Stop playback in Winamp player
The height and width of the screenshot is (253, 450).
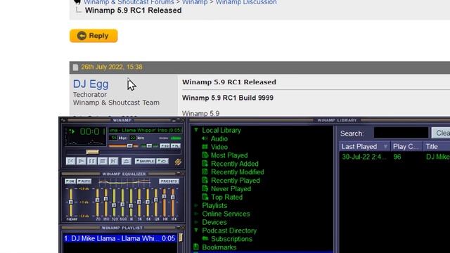103,161
